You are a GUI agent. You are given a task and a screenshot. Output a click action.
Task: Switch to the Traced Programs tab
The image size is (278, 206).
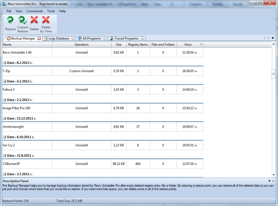coord(126,38)
